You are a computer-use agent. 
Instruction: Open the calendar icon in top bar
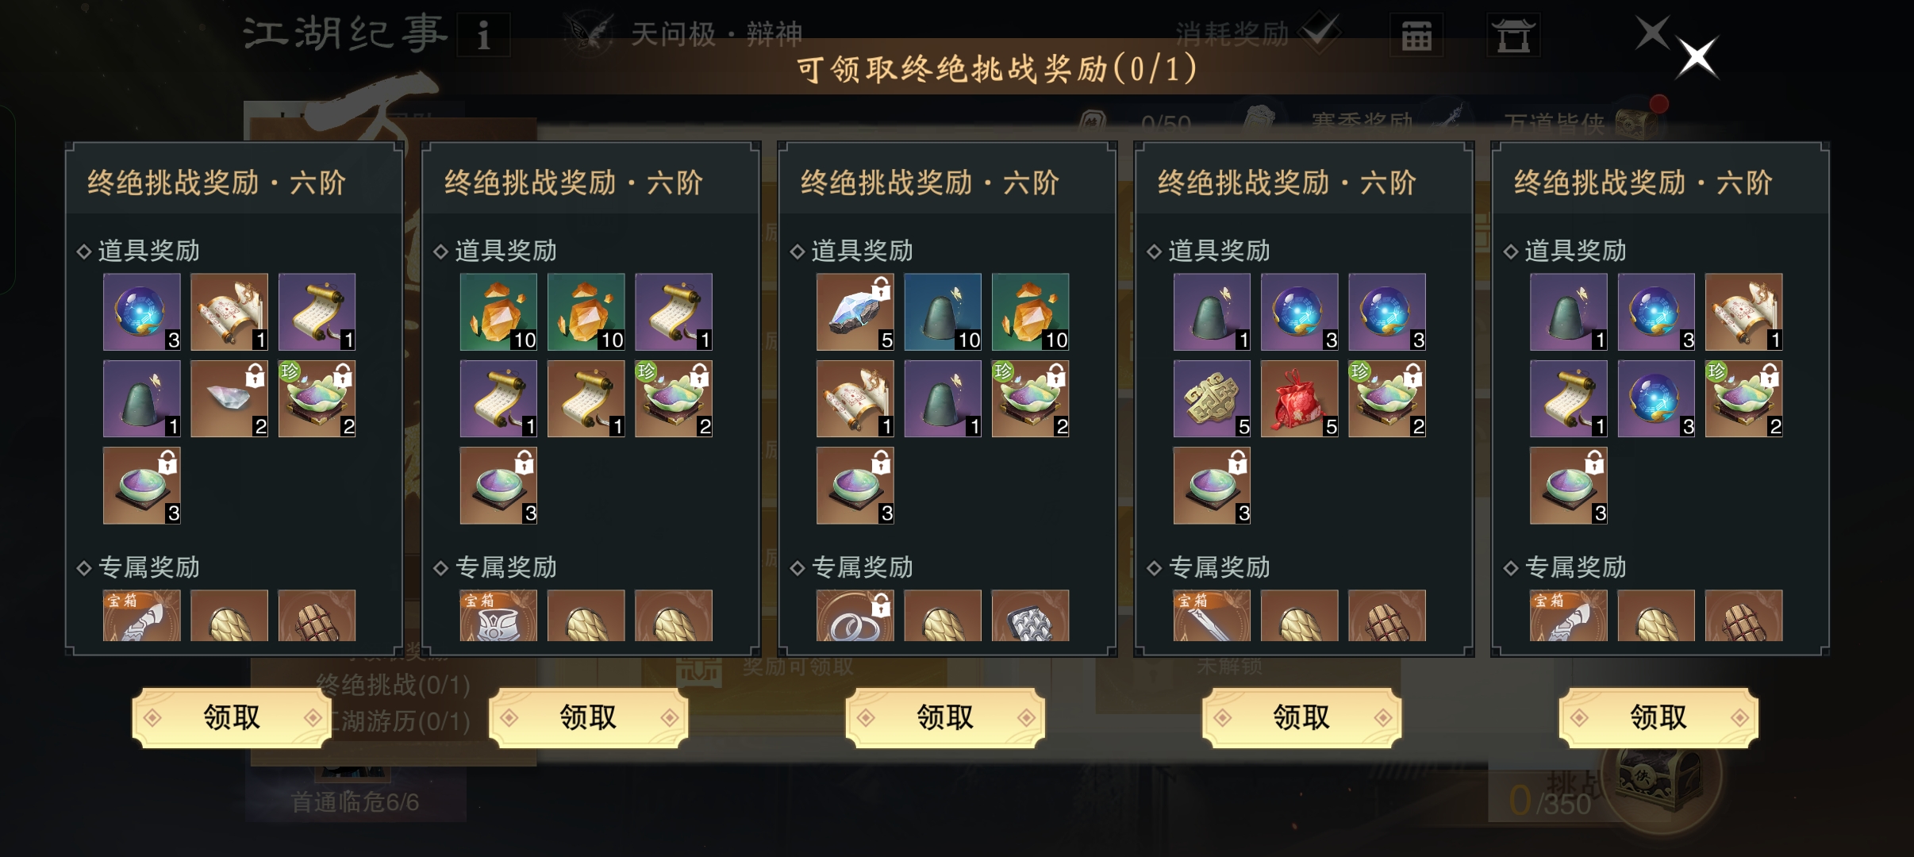coord(1416,36)
